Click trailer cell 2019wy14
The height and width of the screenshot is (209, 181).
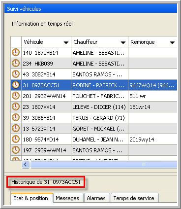coord(152,139)
